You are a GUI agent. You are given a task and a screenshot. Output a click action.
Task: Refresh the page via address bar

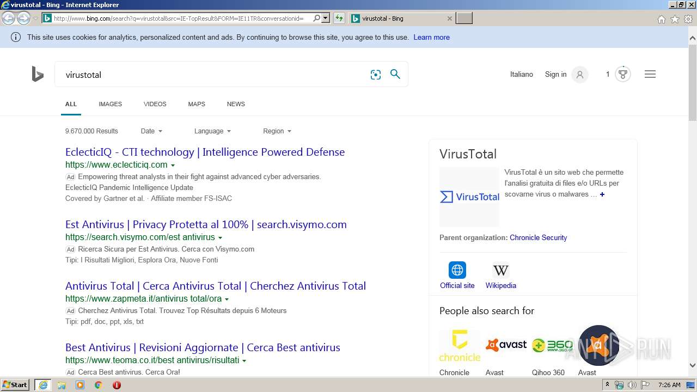[x=339, y=18]
